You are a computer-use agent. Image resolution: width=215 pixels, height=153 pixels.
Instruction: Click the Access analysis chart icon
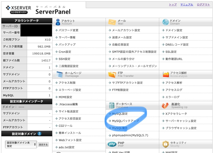[x=166, y=74]
